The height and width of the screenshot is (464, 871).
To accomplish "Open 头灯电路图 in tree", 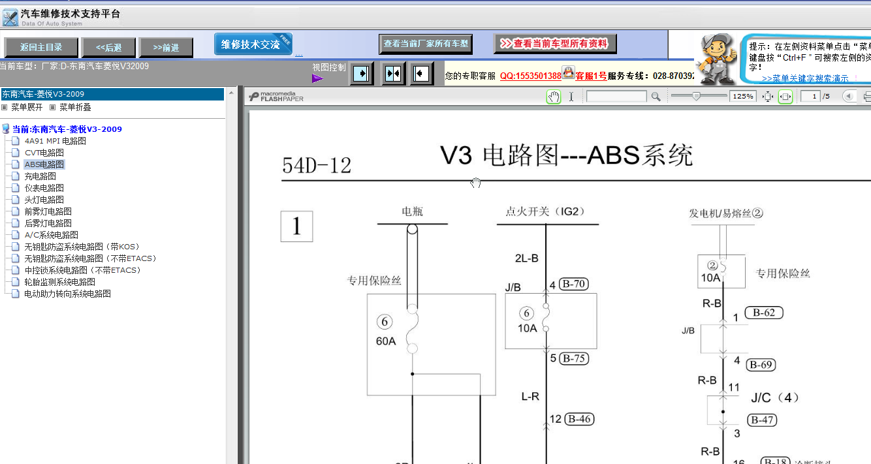I will tap(44, 200).
